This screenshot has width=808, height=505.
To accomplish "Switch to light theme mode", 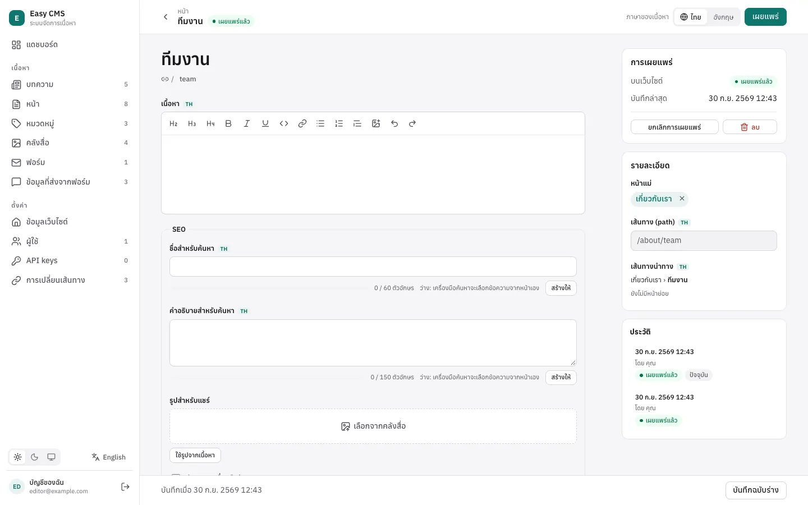I will click(x=18, y=457).
